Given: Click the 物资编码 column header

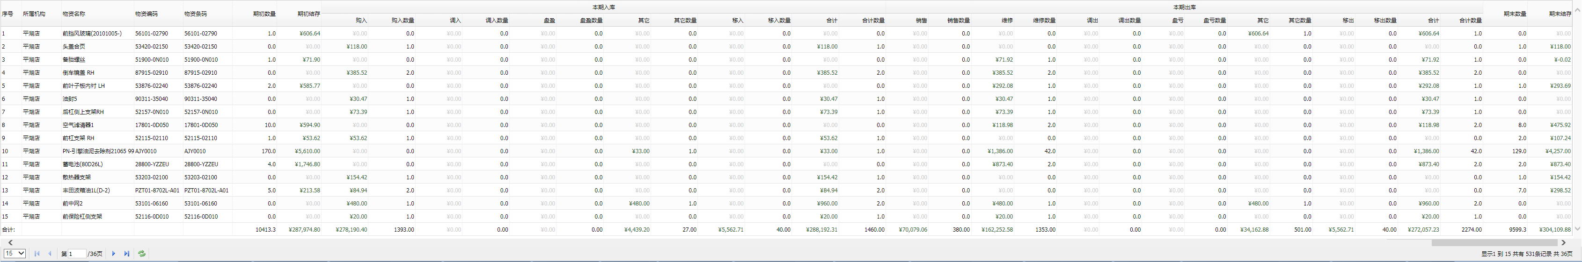Looking at the screenshot, I should (146, 14).
